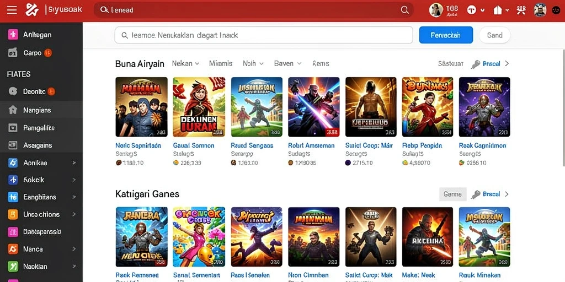Viewport: 565px width, 282px height.
Task: Expand the Noih filter dropdown
Action: pyautogui.click(x=253, y=63)
